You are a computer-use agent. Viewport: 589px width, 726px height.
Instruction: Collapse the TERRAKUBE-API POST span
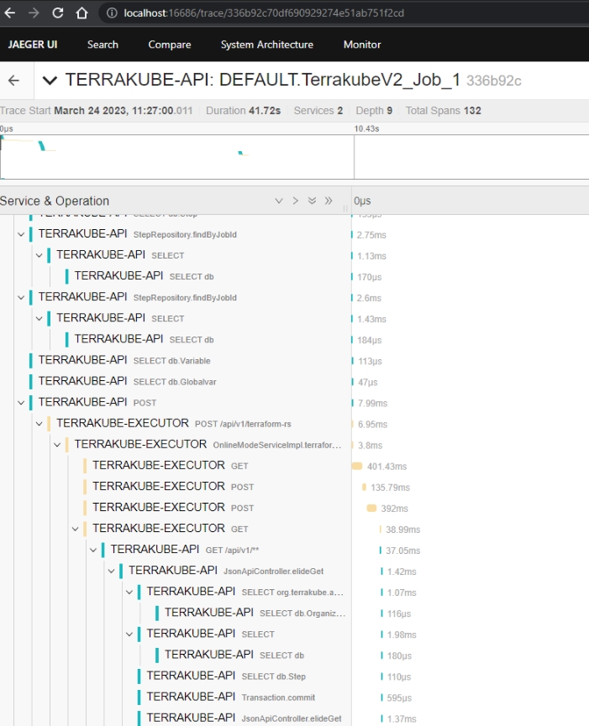click(x=21, y=403)
